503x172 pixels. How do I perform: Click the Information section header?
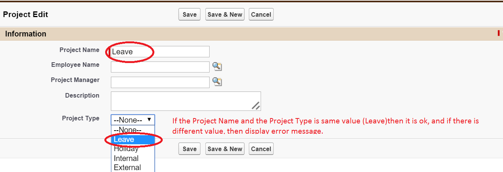(26, 34)
